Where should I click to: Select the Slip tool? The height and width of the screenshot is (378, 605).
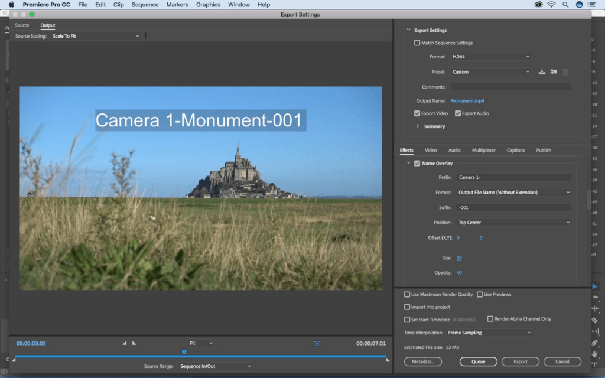pyautogui.click(x=594, y=331)
